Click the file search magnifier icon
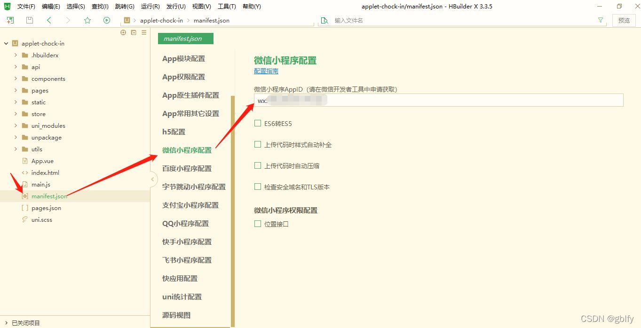 [x=324, y=20]
